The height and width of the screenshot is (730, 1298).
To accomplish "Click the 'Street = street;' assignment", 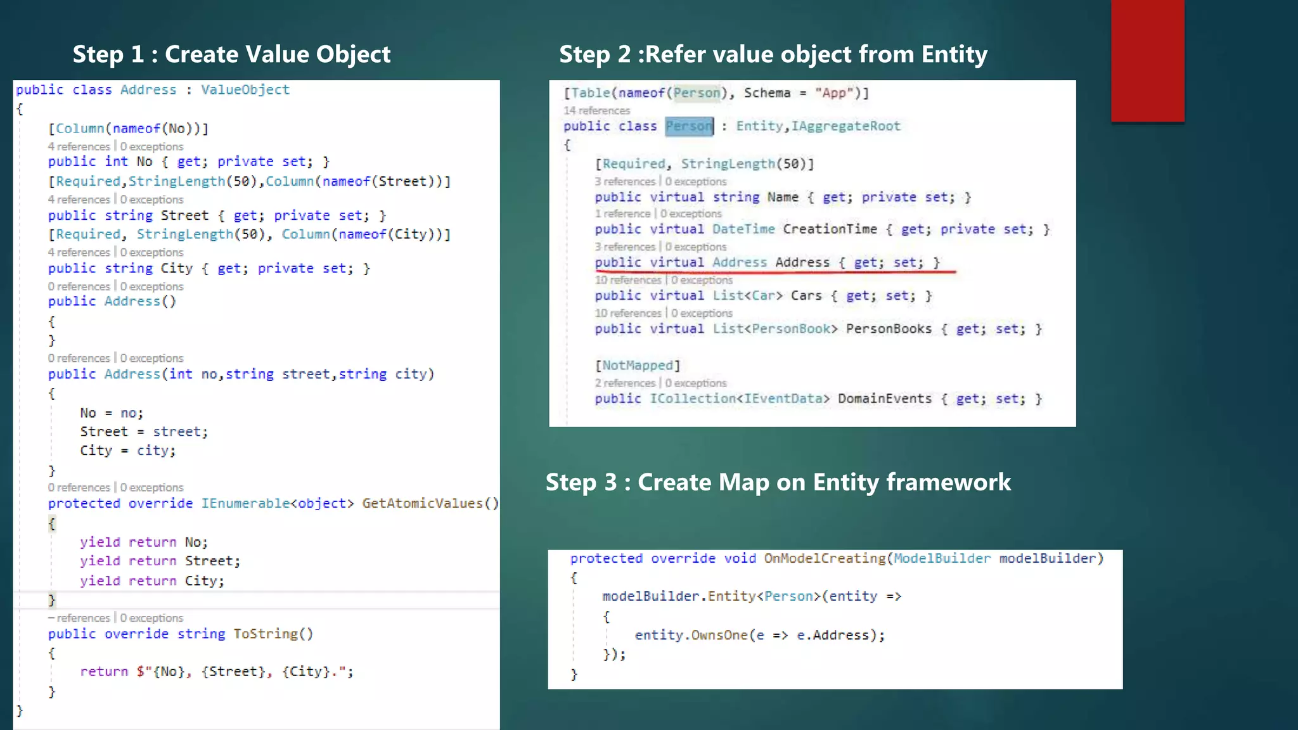I will (144, 432).
